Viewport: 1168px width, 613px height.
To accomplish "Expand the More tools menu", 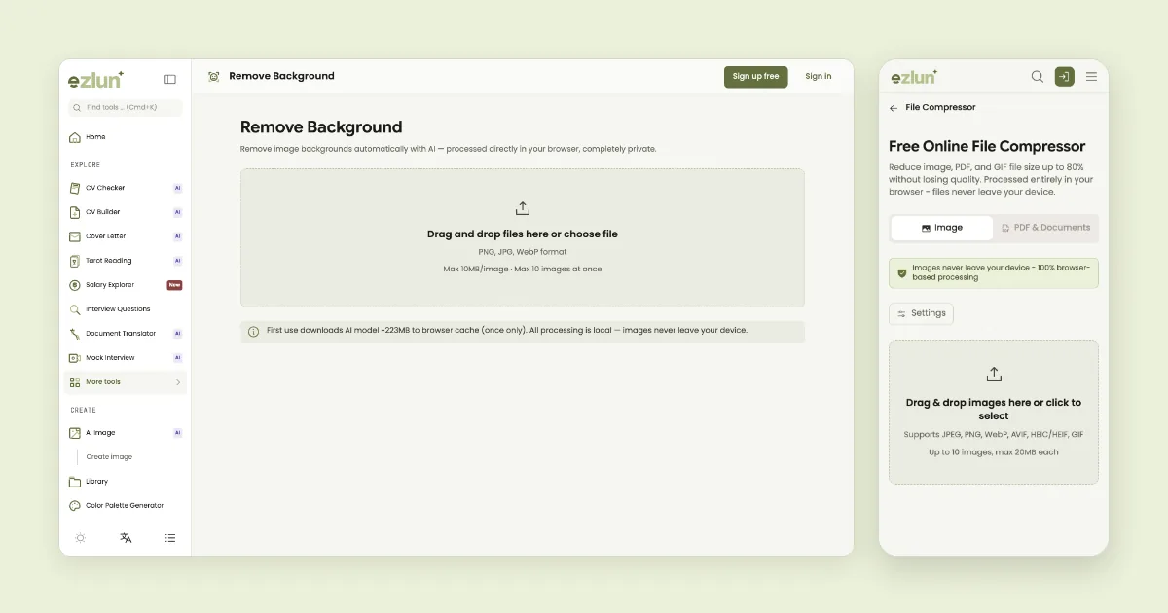I will pos(126,382).
